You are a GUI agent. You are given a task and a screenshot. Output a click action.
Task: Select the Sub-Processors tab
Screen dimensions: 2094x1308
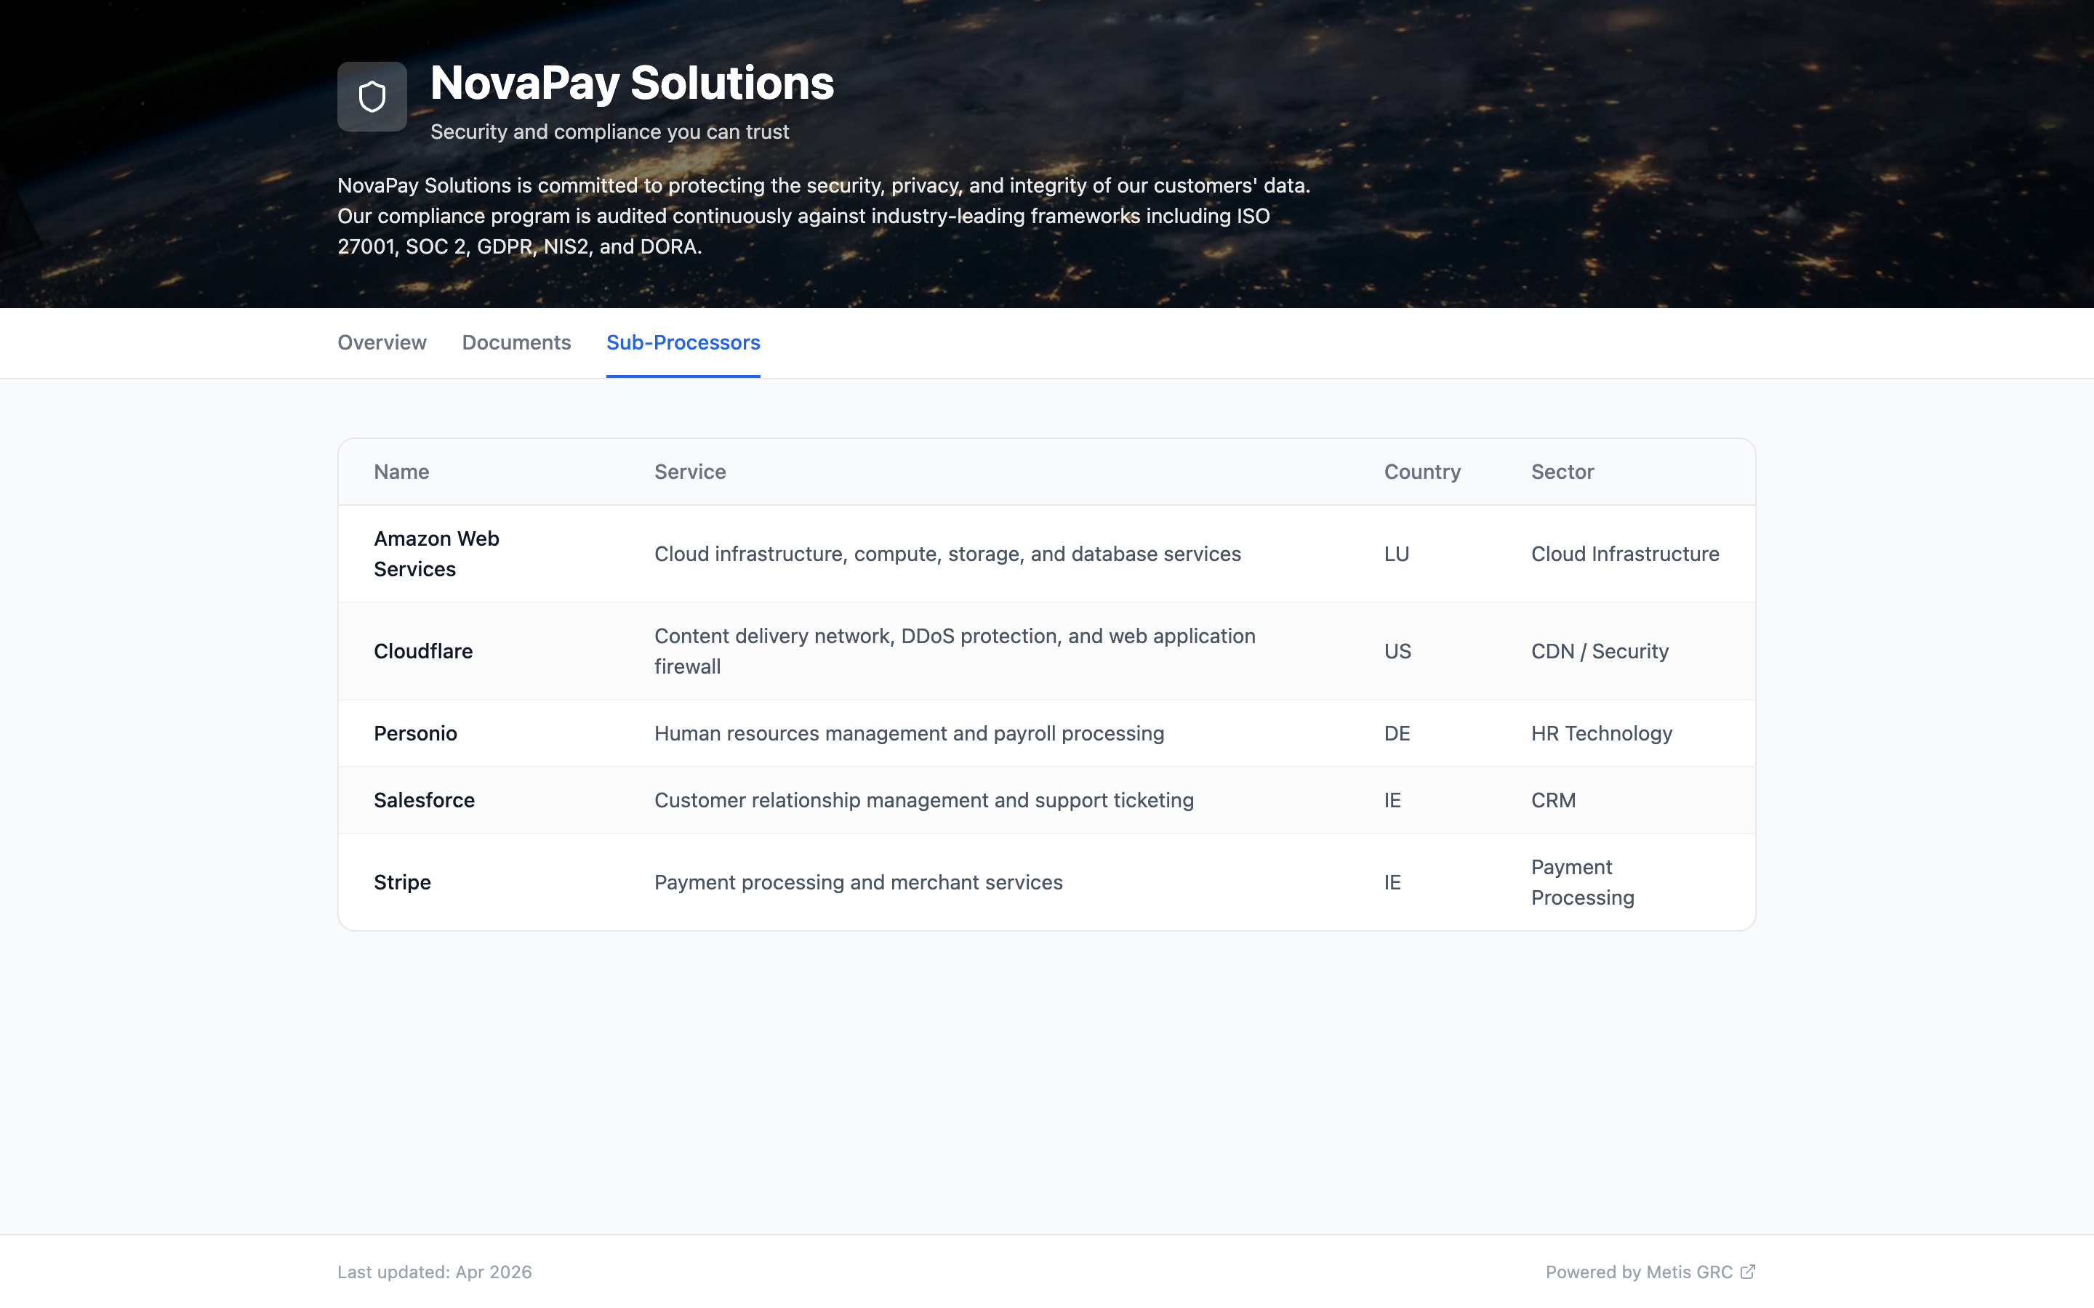(683, 342)
